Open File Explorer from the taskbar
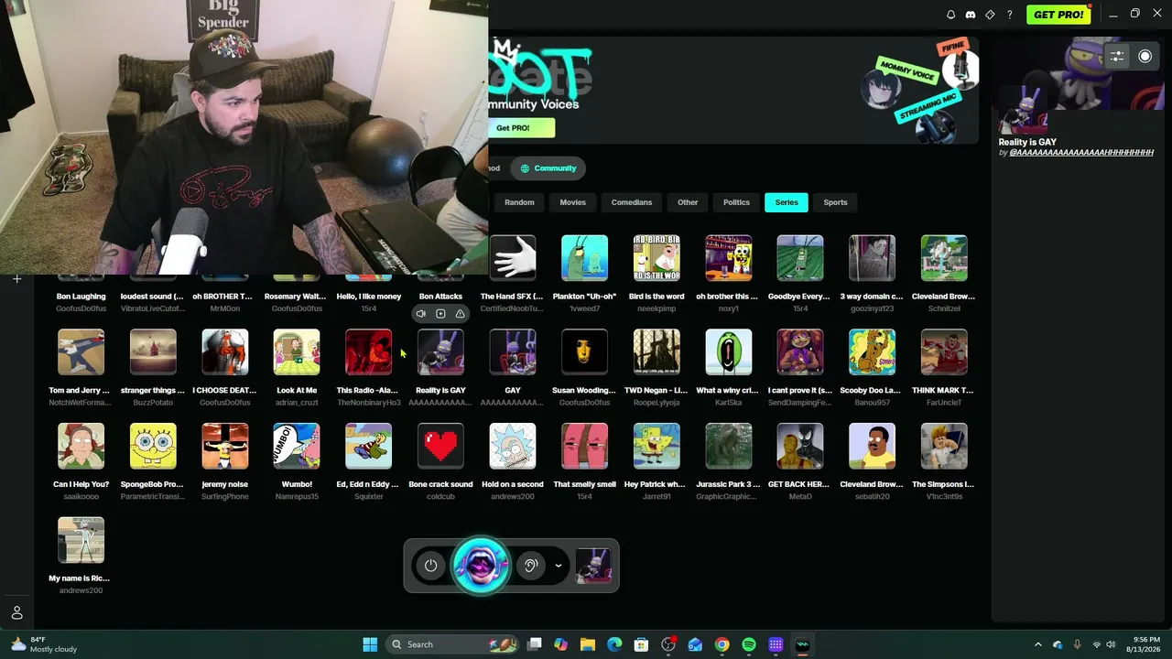Viewport: 1172px width, 659px height. [x=588, y=644]
